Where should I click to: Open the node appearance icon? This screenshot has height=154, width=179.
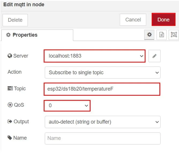(x=174, y=35)
